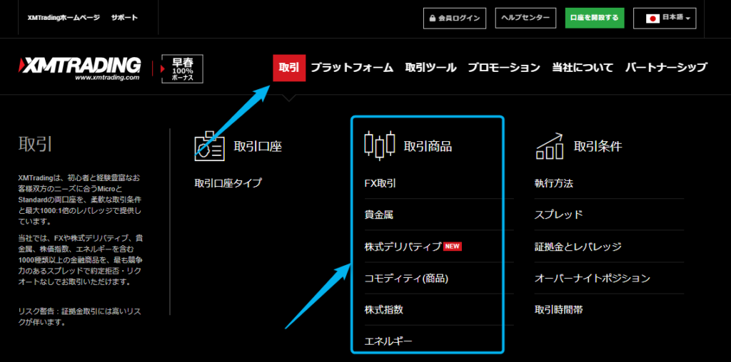Open the 取引ツール menu
Viewport: 731px width, 362px height.
point(430,68)
